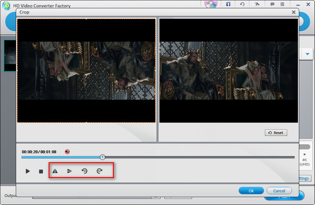
Task: Click the Cancel button
Action: [279, 191]
